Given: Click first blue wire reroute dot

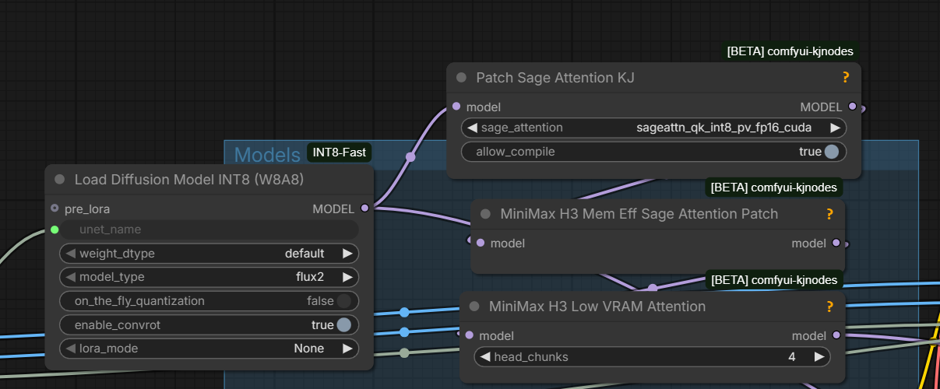Looking at the screenshot, I should coord(404,313).
